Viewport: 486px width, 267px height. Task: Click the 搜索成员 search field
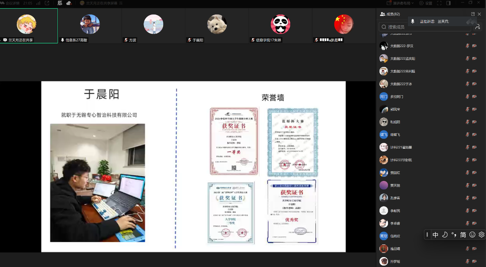(x=425, y=27)
